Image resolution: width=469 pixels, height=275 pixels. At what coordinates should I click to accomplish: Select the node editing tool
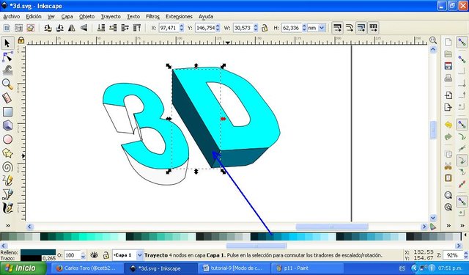(x=7, y=56)
